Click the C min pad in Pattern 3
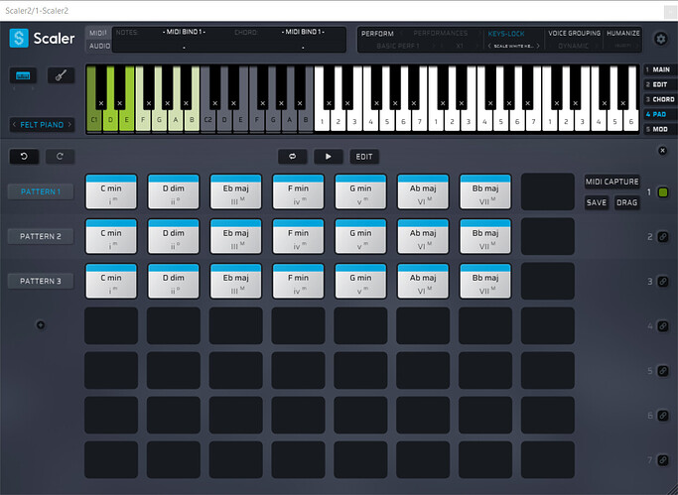Viewport: 678px width, 495px height. coord(111,281)
